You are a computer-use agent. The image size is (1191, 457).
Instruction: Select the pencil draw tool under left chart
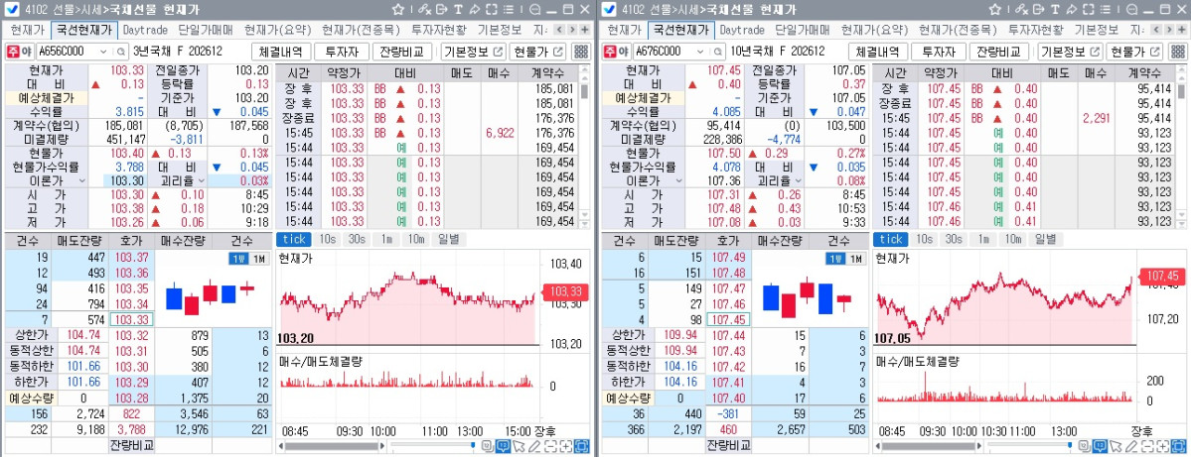tap(534, 446)
